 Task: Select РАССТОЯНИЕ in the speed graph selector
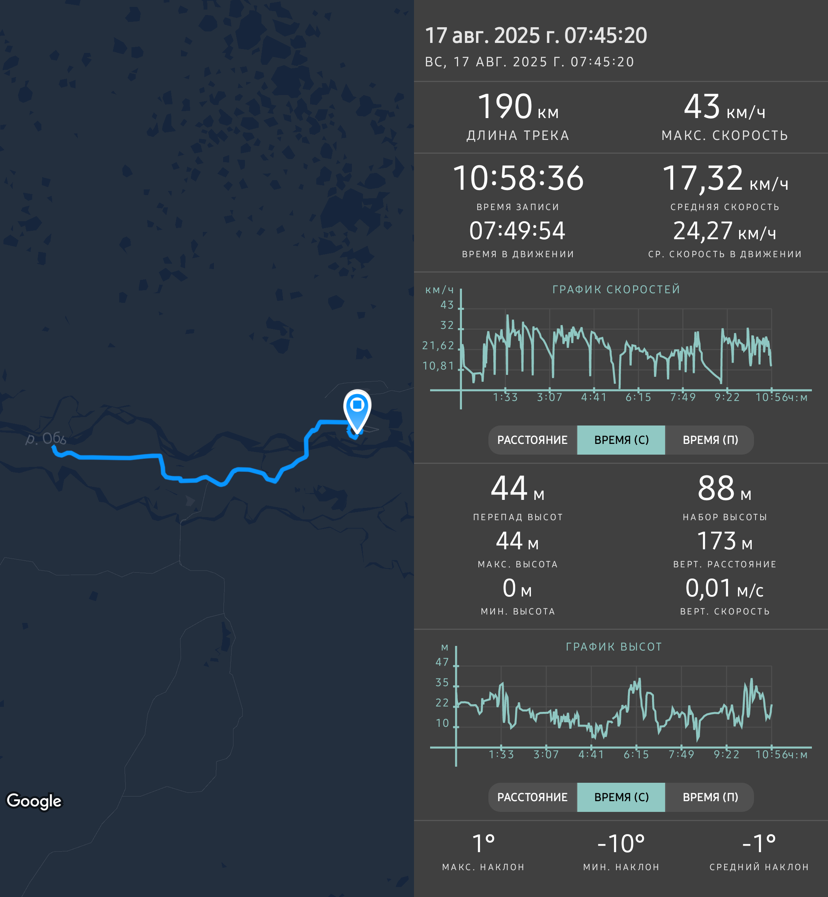[x=532, y=440]
